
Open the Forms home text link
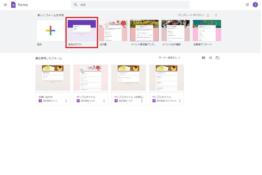tap(23, 5)
